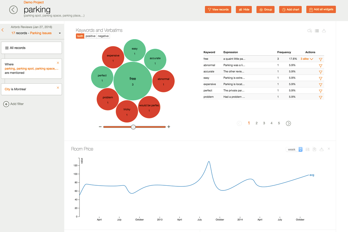Screen dimensions: 348x232
Task: Switch to list view icon in Keywords panel
Action: [x=317, y=31]
